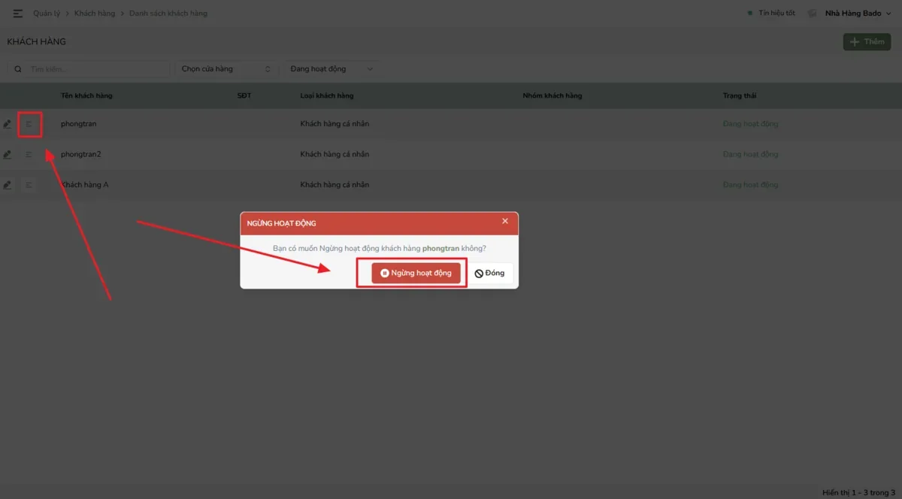Click the Loại khách hàng column header
Viewport: 902px width, 499px height.
(327, 95)
